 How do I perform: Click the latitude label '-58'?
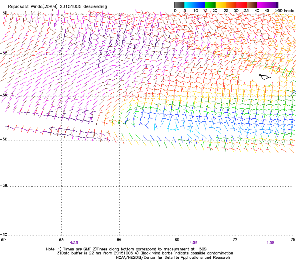pos(4,186)
